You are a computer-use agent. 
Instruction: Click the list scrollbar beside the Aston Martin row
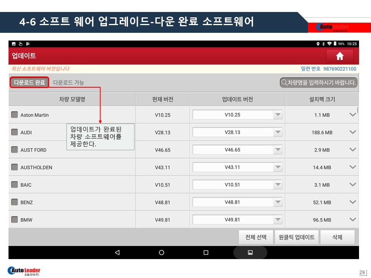[357, 110]
